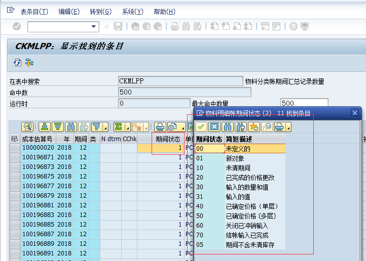Click the SAP window menu icon at top-left
The width and height of the screenshot is (366, 261).
(11, 10)
